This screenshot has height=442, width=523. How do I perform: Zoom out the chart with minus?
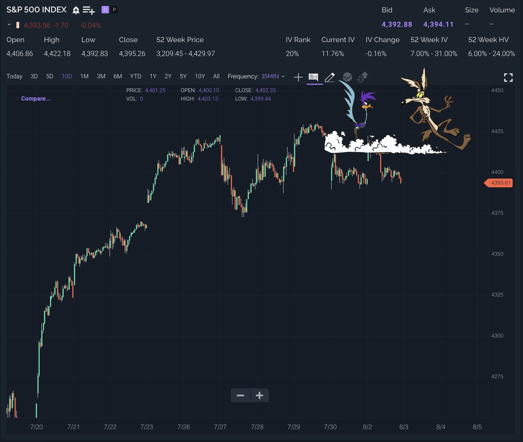[240, 395]
